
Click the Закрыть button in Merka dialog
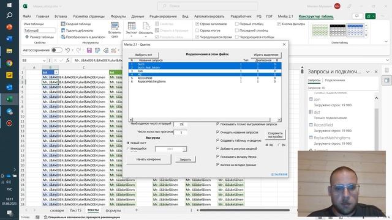(x=185, y=159)
